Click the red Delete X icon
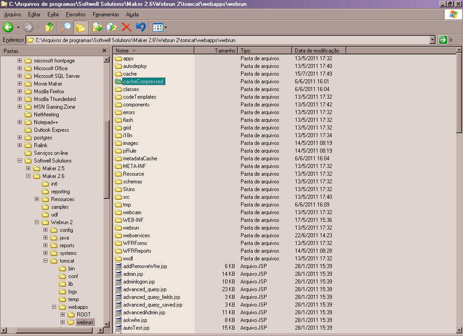The height and width of the screenshot is (336, 463). (x=127, y=27)
